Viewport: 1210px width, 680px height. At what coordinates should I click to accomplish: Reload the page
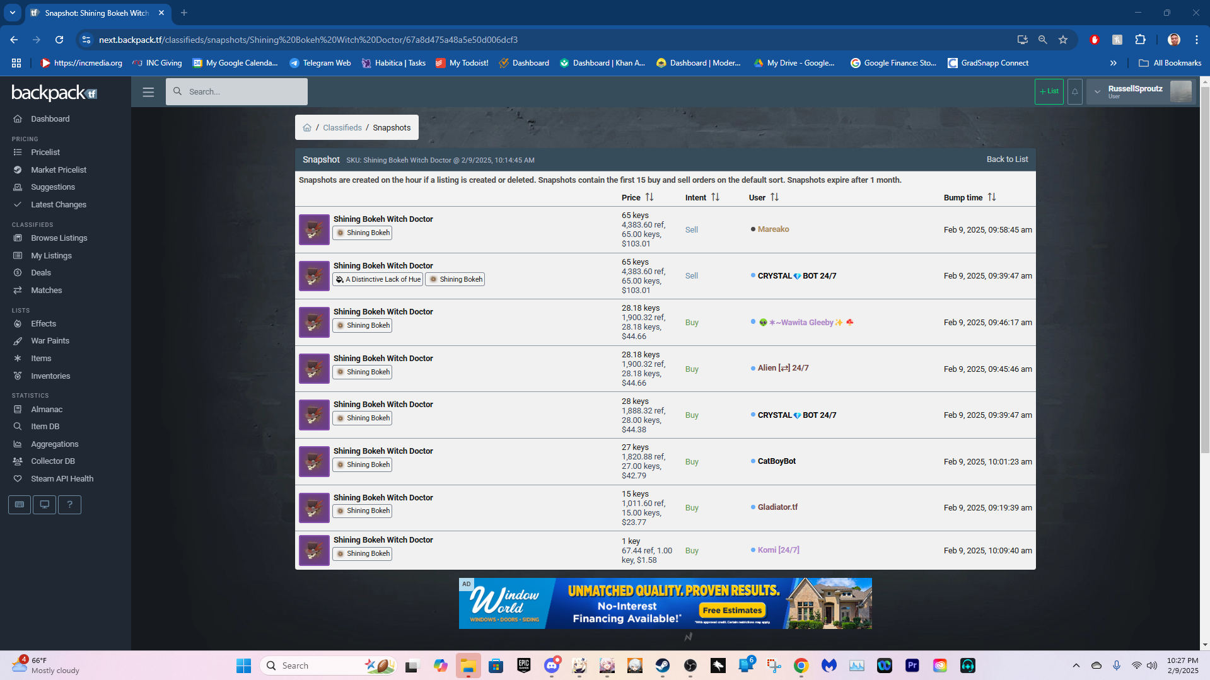(59, 40)
